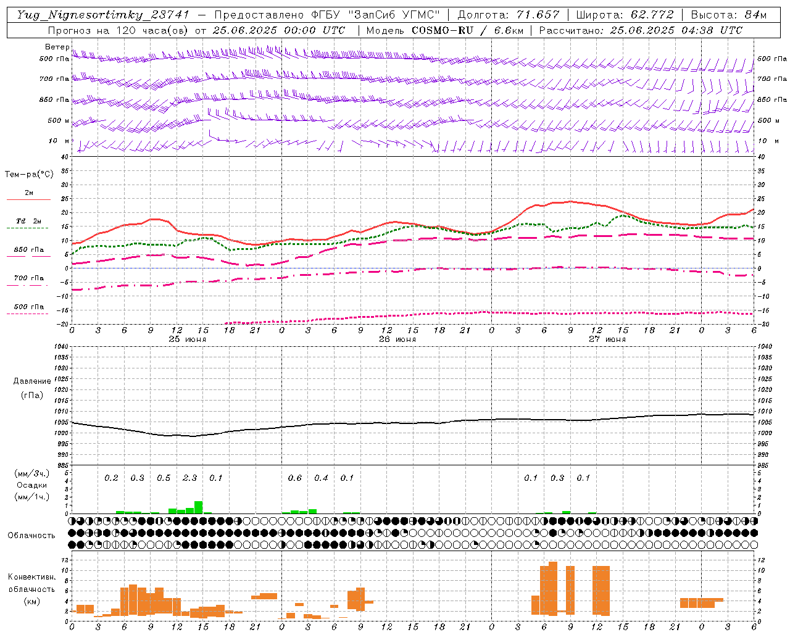
Task: Click the Ветер panel label
Action: pyautogui.click(x=57, y=47)
